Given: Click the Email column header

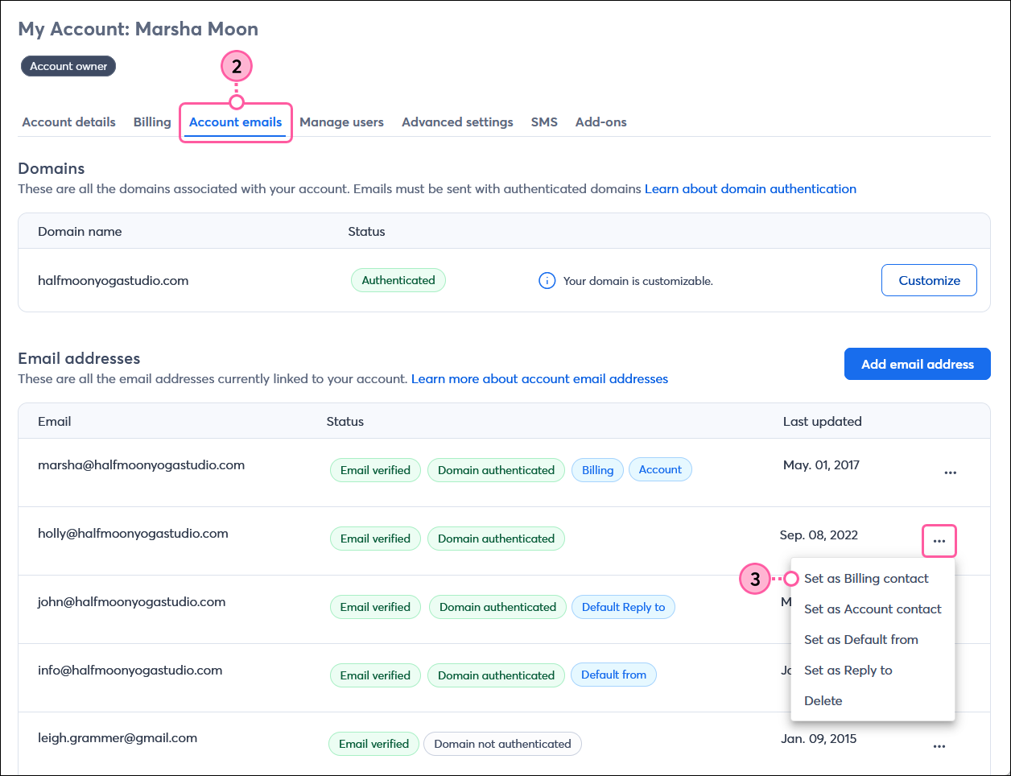Looking at the screenshot, I should [x=55, y=422].
